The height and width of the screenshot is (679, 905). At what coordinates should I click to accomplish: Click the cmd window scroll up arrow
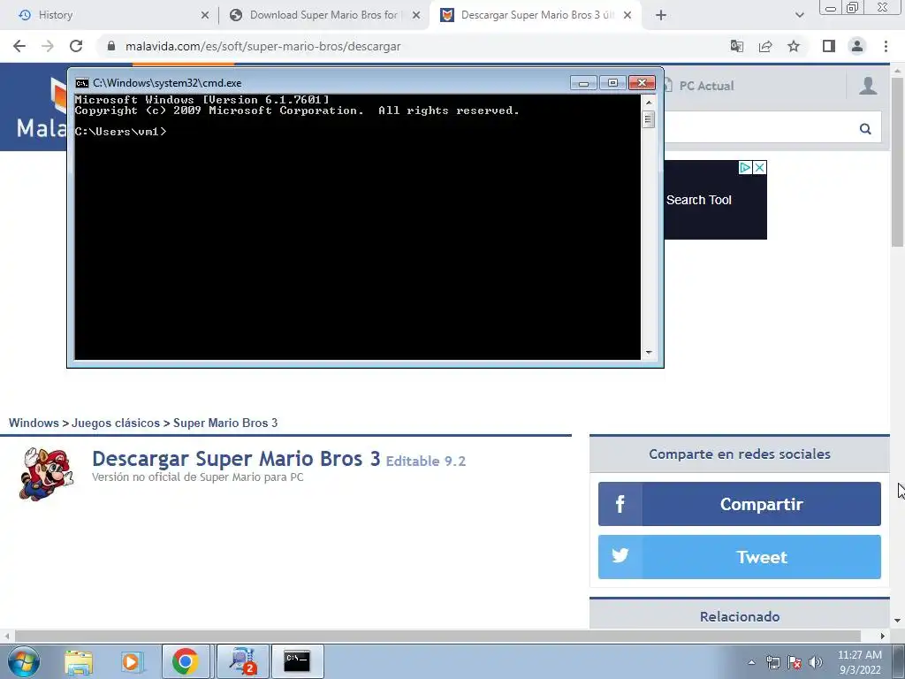(649, 103)
